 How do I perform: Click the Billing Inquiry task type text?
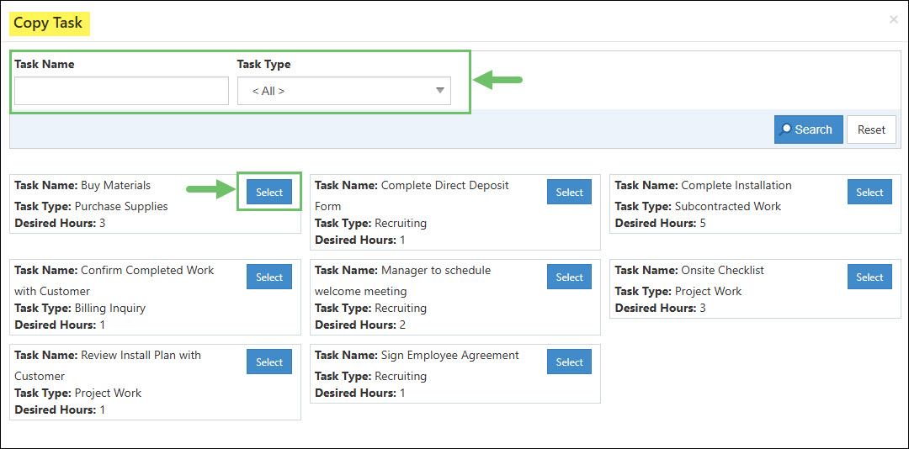(x=109, y=308)
